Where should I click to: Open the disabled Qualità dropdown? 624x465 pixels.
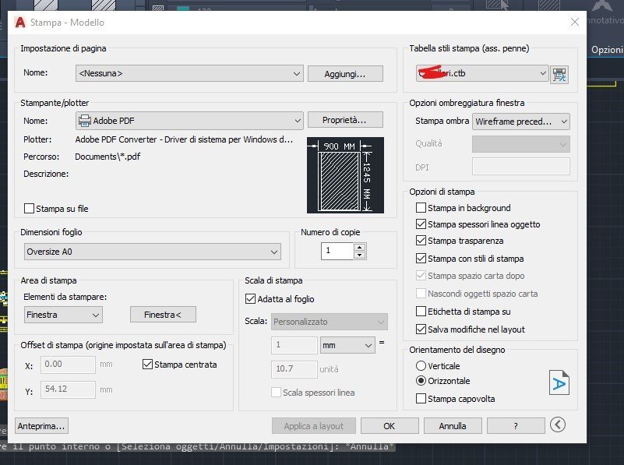521,144
